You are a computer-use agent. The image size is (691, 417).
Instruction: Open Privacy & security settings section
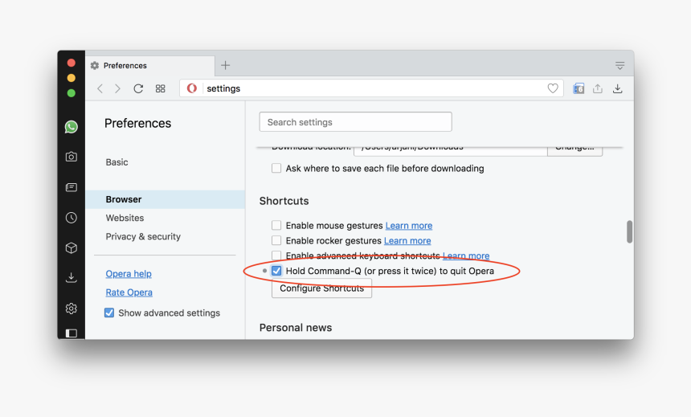(x=143, y=236)
